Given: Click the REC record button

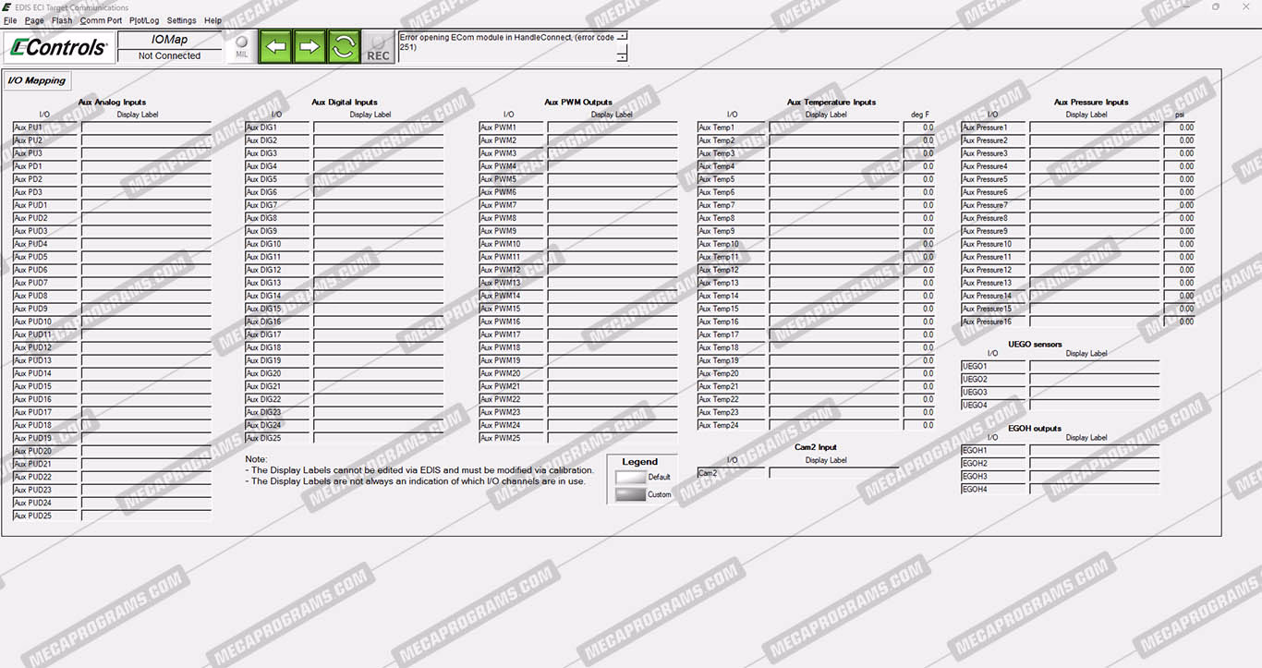Looking at the screenshot, I should (x=378, y=47).
